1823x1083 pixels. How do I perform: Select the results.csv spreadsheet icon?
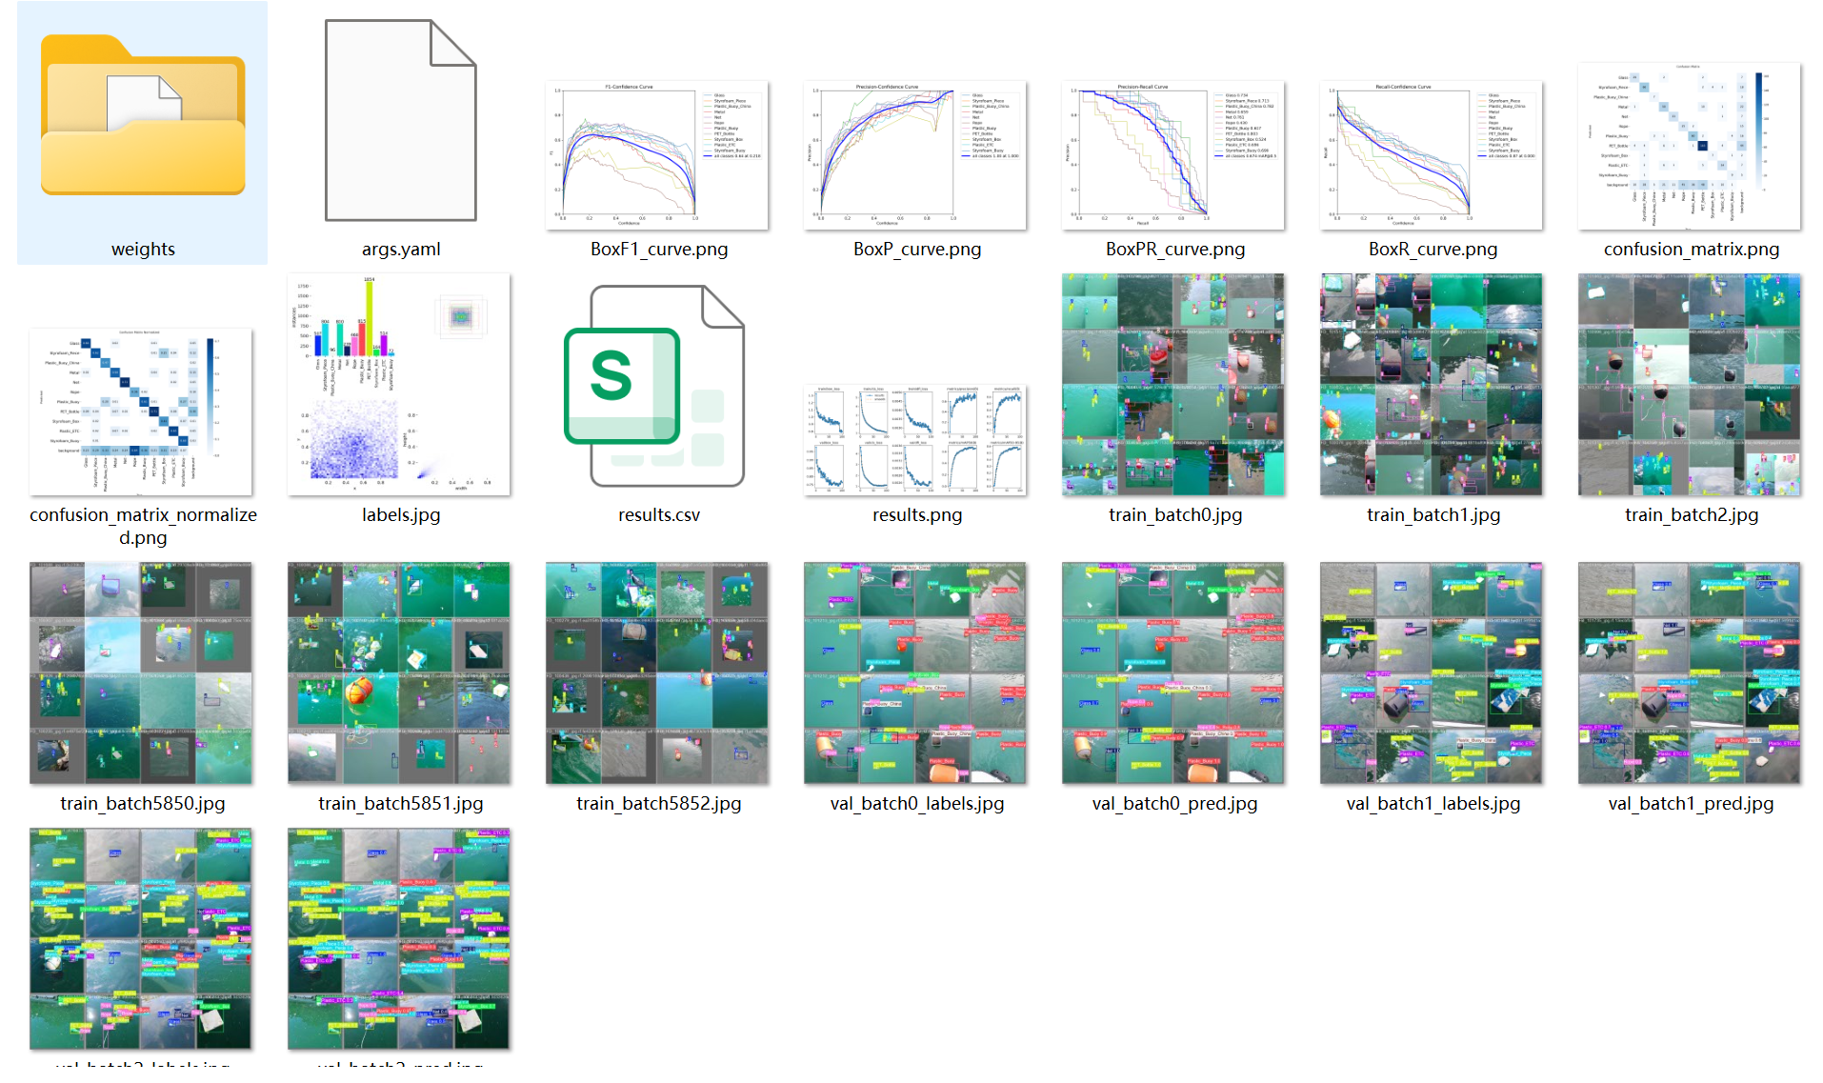654,386
